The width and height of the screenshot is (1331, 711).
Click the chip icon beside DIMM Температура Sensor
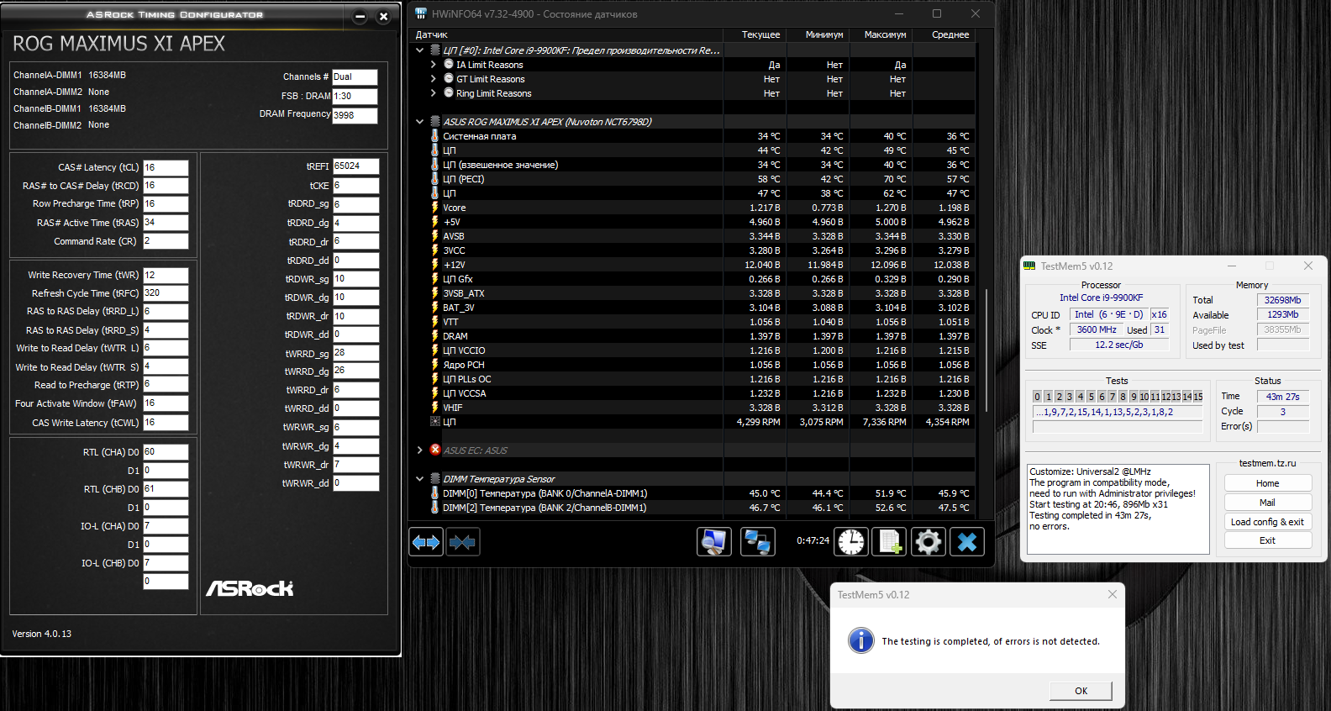[435, 479]
